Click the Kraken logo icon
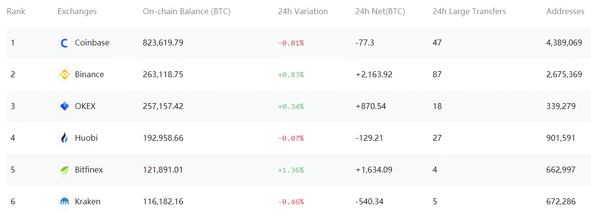591x217 pixels. click(65, 202)
